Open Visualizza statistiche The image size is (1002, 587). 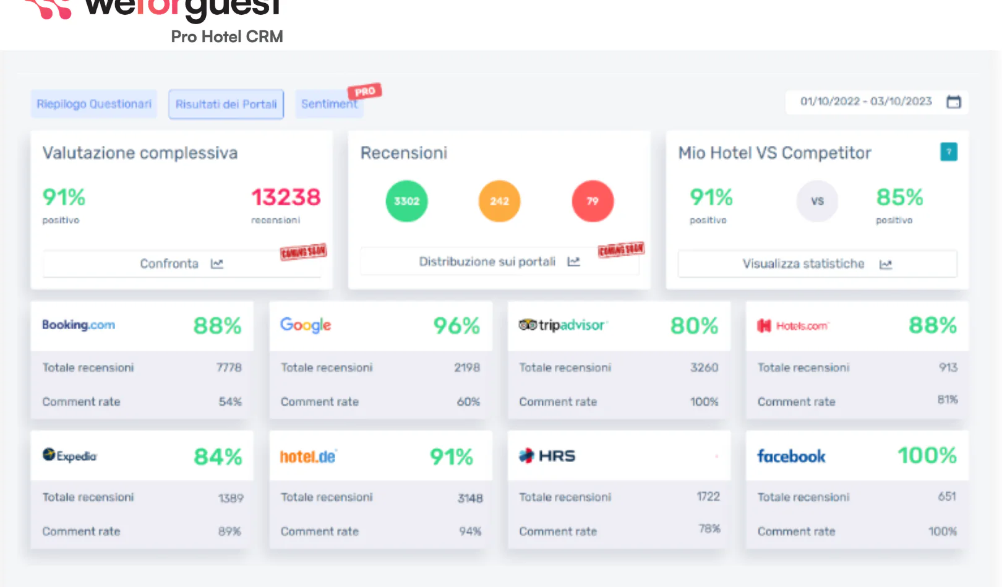pyautogui.click(x=803, y=264)
